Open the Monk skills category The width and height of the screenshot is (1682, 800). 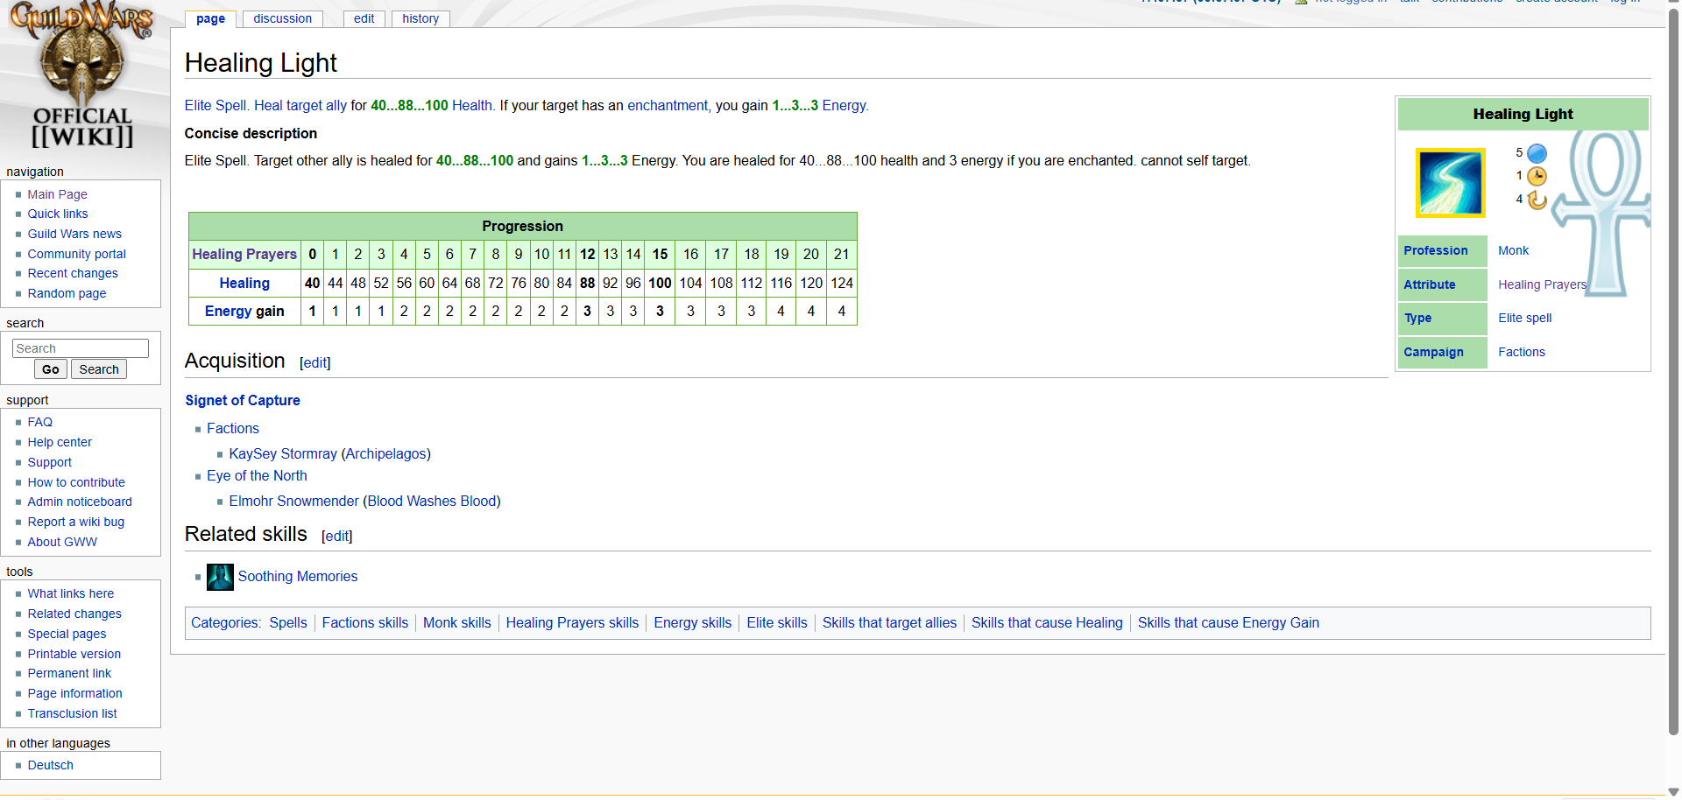tap(457, 622)
